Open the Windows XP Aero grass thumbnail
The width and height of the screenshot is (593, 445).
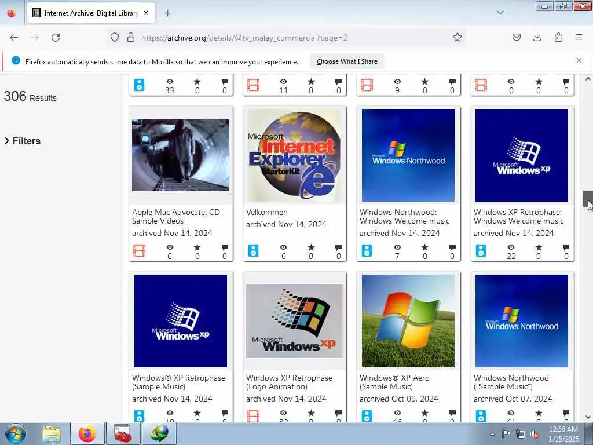[x=408, y=321]
